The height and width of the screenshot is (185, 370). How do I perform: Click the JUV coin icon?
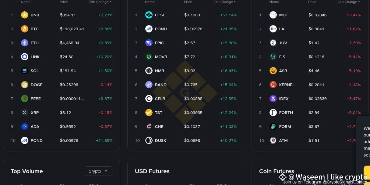(273, 43)
